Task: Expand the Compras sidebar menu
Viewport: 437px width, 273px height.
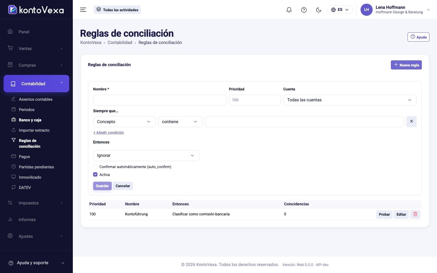Action: tap(36, 65)
